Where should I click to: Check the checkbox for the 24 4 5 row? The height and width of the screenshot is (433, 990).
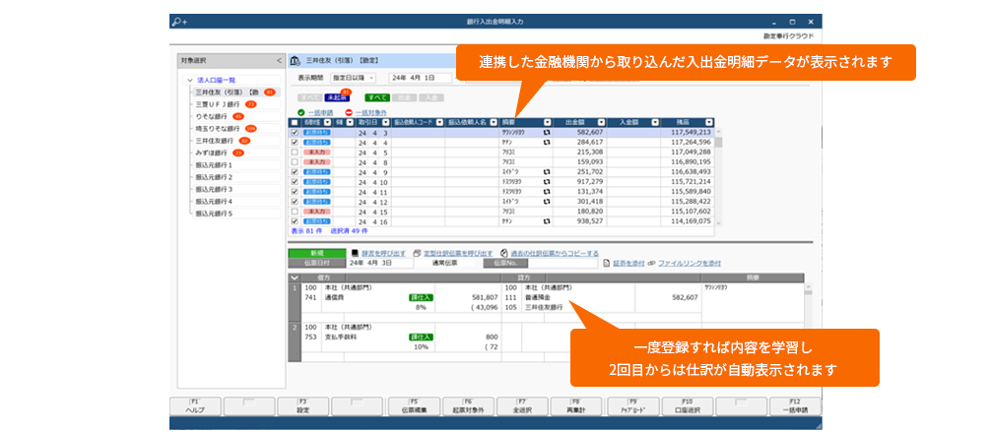(295, 153)
